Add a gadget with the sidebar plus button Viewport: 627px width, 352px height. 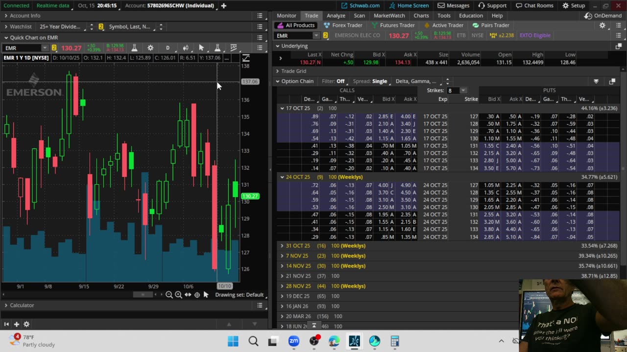[16, 324]
